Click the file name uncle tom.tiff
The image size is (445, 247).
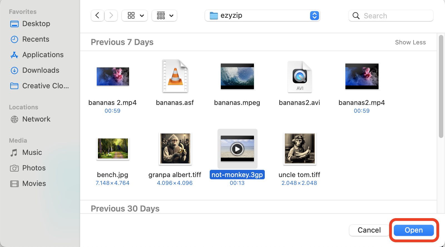(299, 175)
